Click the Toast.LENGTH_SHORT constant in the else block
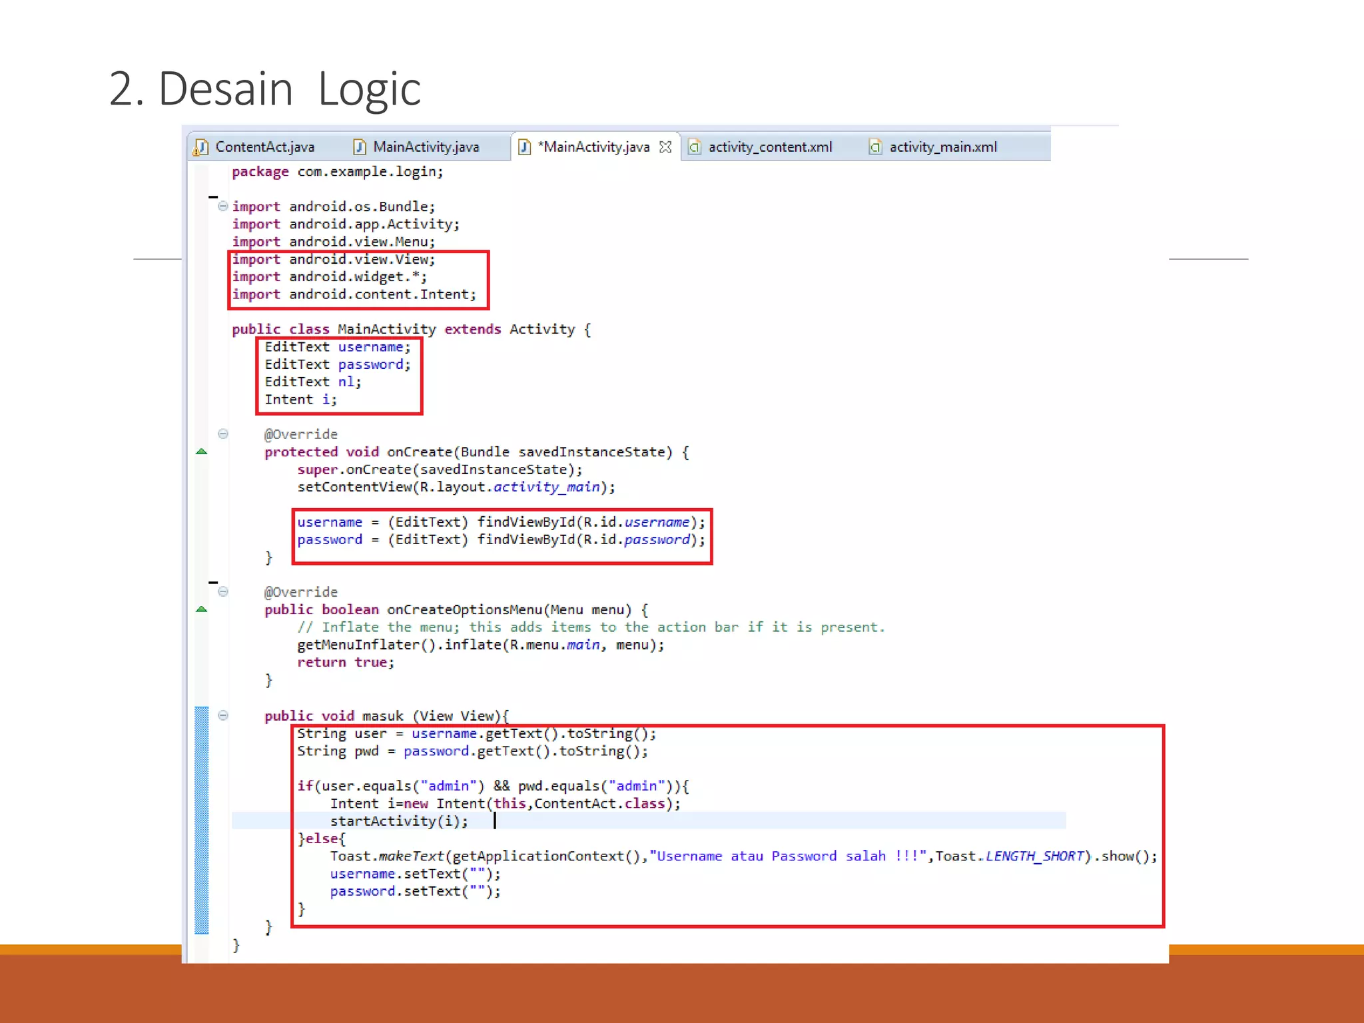This screenshot has width=1364, height=1023. pos(1034,856)
